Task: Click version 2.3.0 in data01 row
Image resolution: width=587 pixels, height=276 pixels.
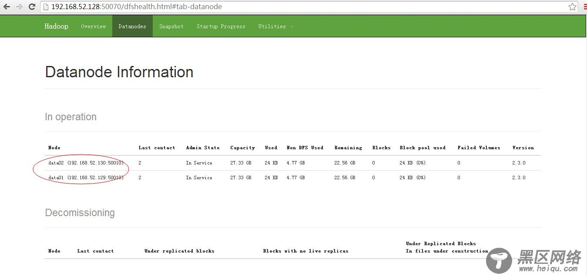Action: [519, 177]
